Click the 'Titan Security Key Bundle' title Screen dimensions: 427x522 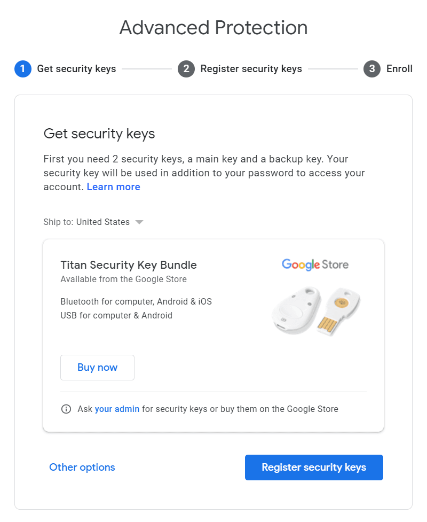point(129,265)
